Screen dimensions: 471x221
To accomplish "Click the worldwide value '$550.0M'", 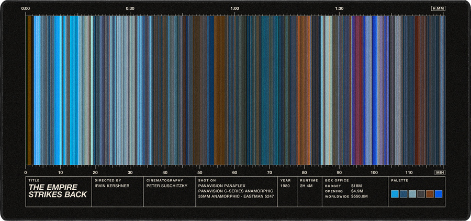I will click(x=359, y=197).
